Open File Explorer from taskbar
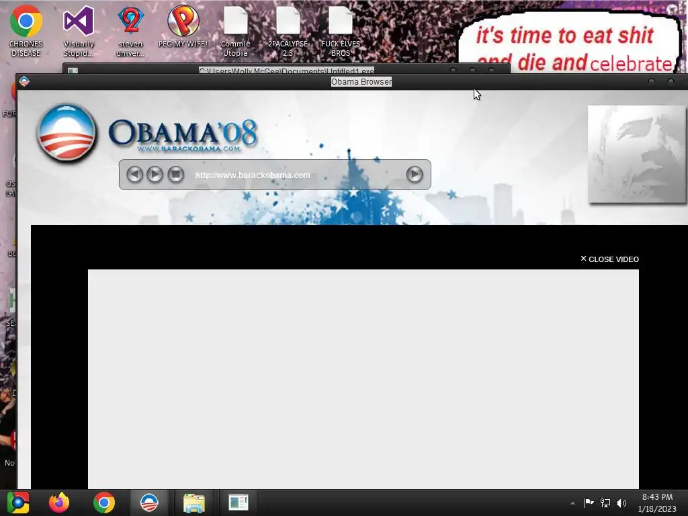 194,503
